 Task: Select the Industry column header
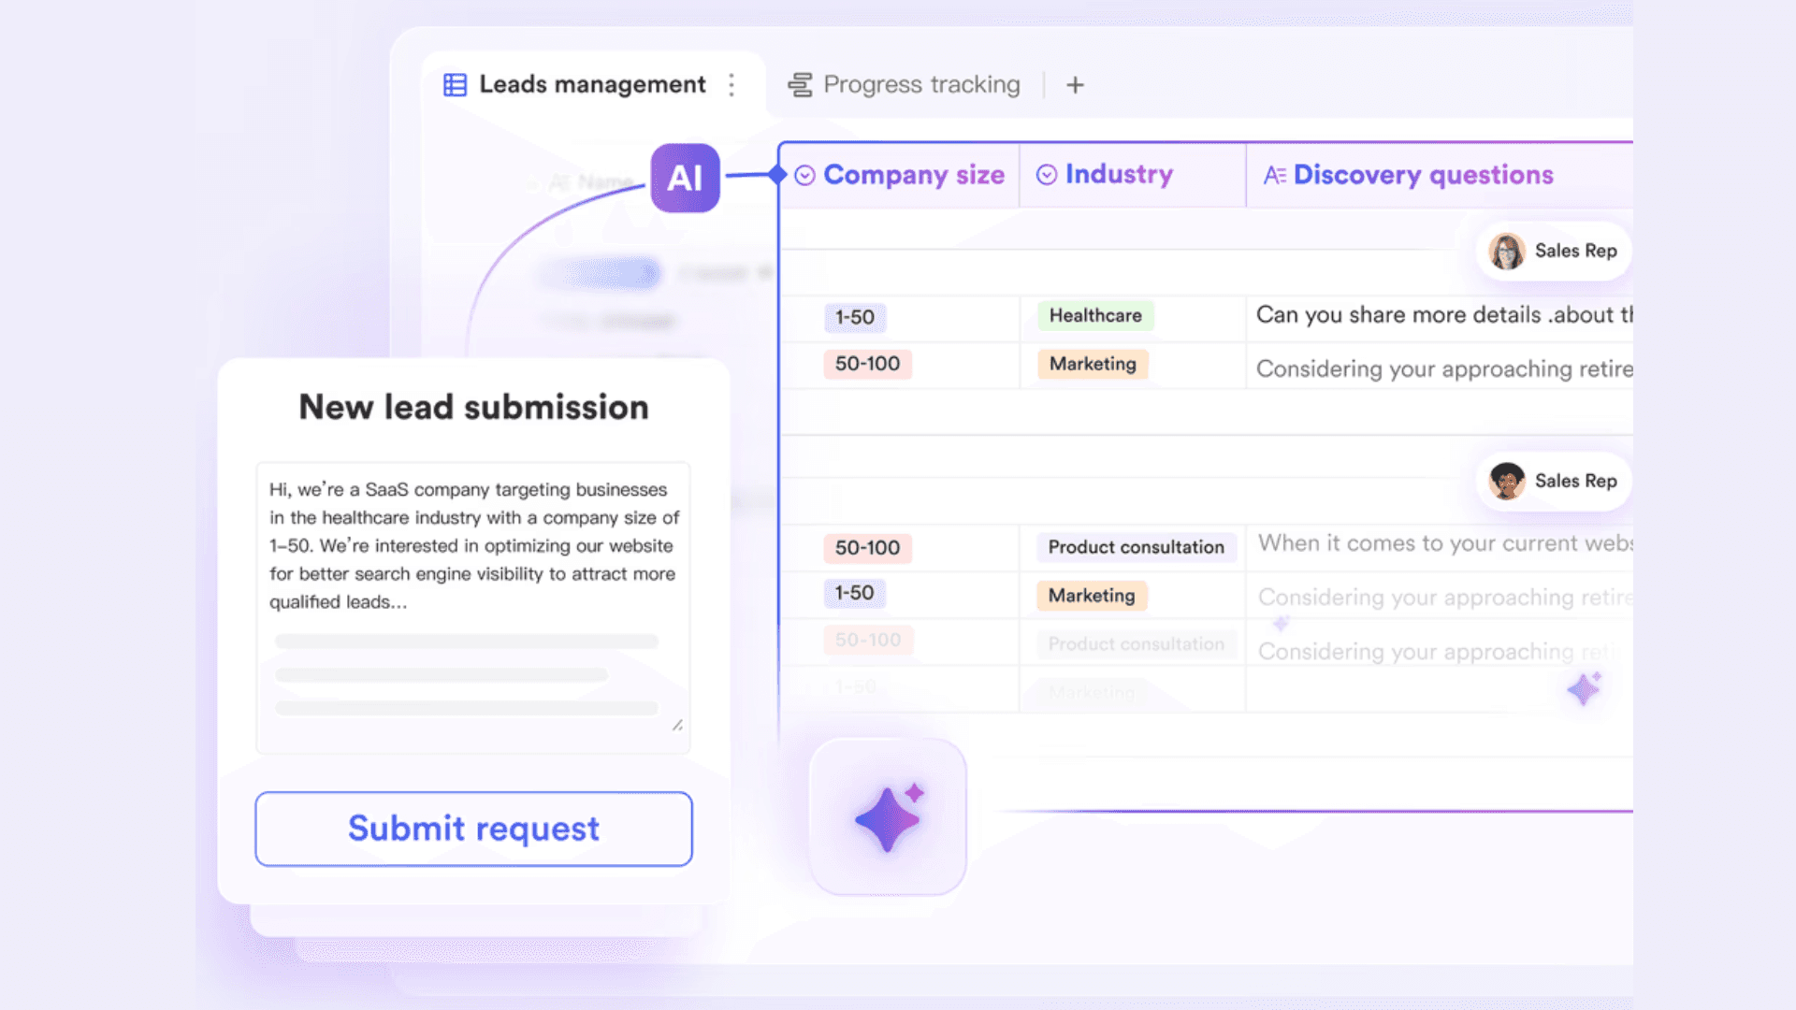[1133, 175]
